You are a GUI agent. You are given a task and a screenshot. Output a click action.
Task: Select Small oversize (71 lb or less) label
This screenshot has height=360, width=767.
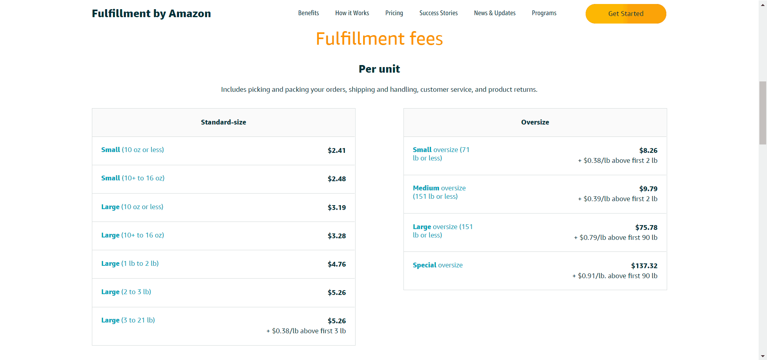coord(441,154)
